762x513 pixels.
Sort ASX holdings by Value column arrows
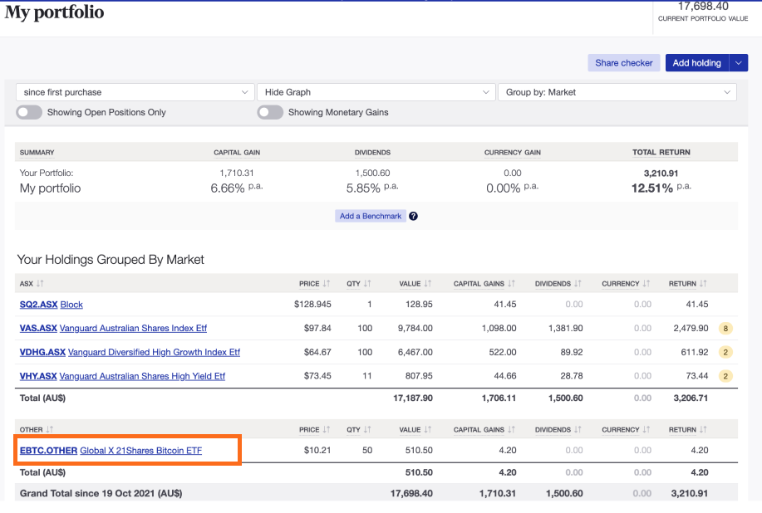[427, 284]
